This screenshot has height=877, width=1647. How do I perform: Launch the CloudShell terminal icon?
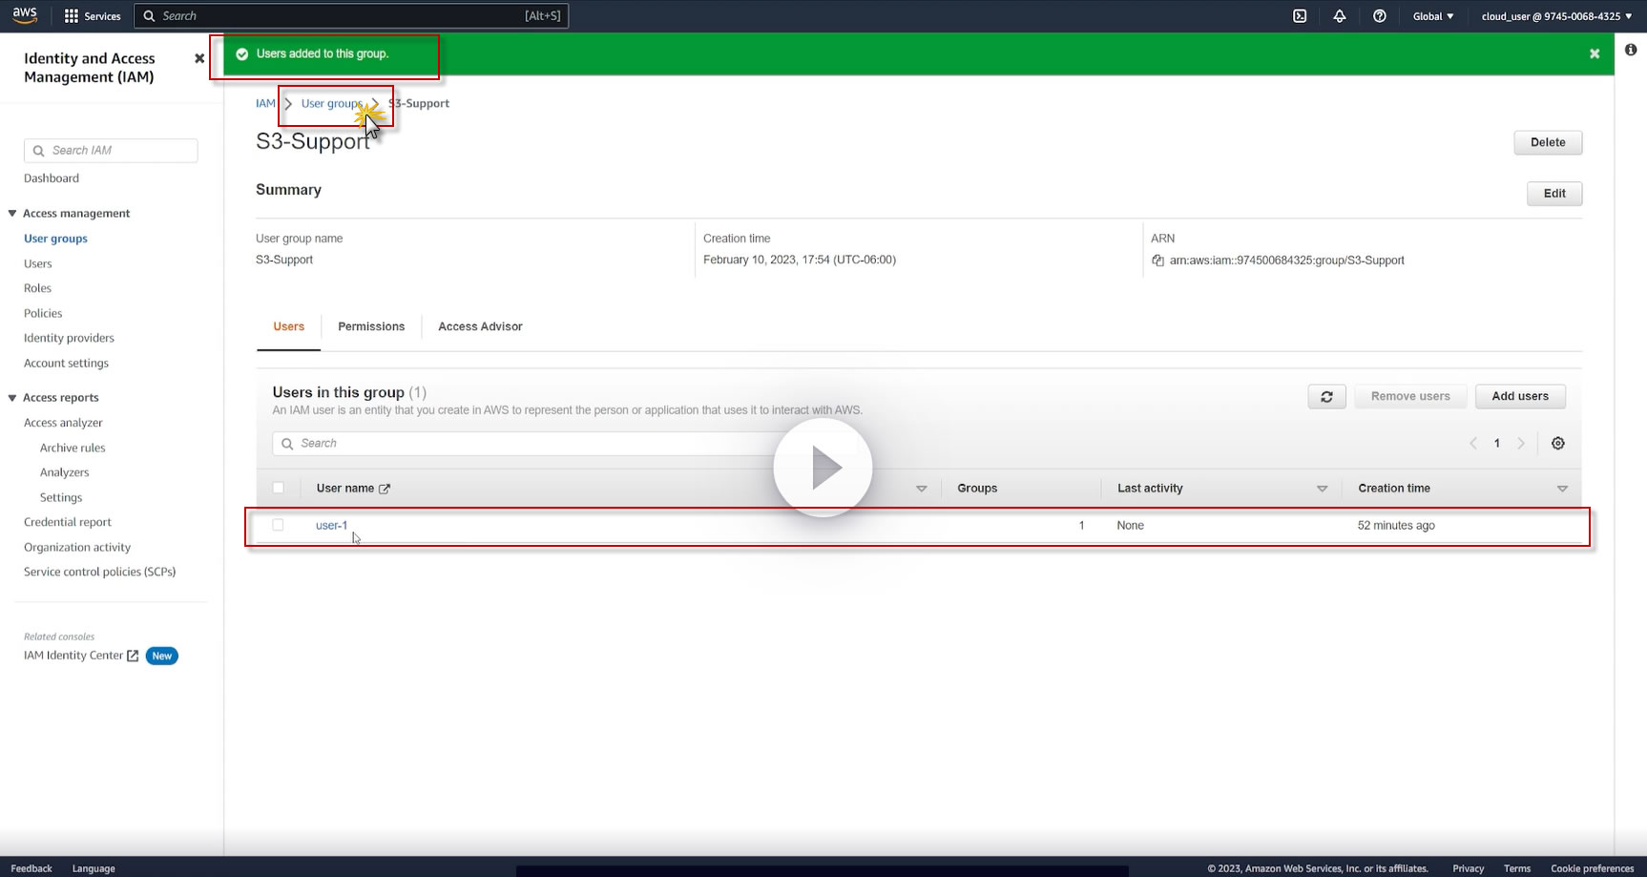pos(1300,16)
